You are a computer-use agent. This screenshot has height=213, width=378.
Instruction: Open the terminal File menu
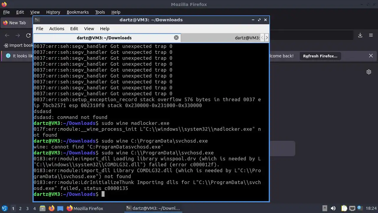[x=40, y=29]
